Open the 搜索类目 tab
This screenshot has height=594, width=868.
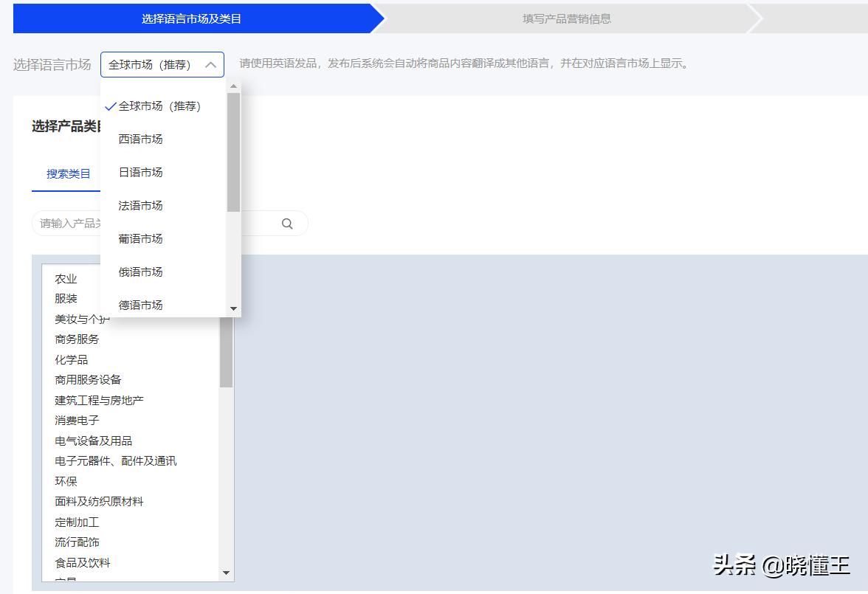pos(67,173)
